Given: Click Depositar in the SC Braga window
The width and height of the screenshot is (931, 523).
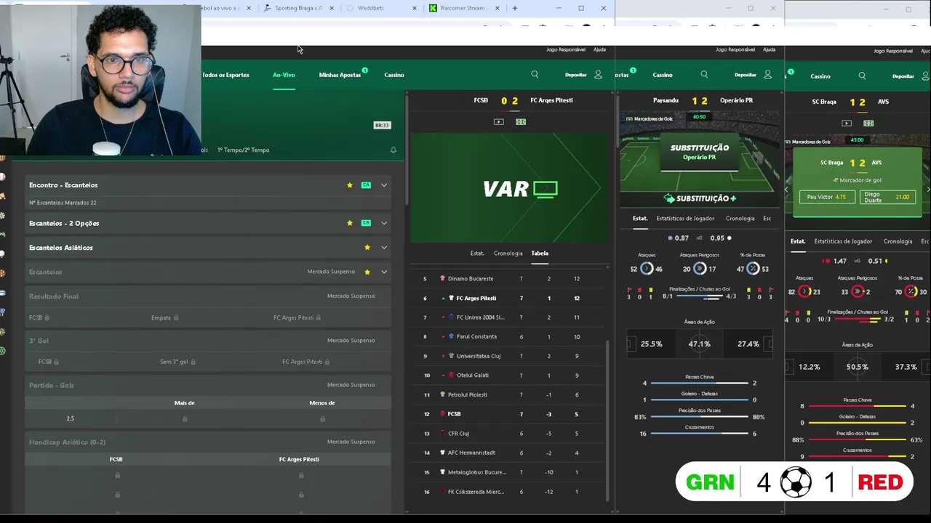Looking at the screenshot, I should (903, 76).
